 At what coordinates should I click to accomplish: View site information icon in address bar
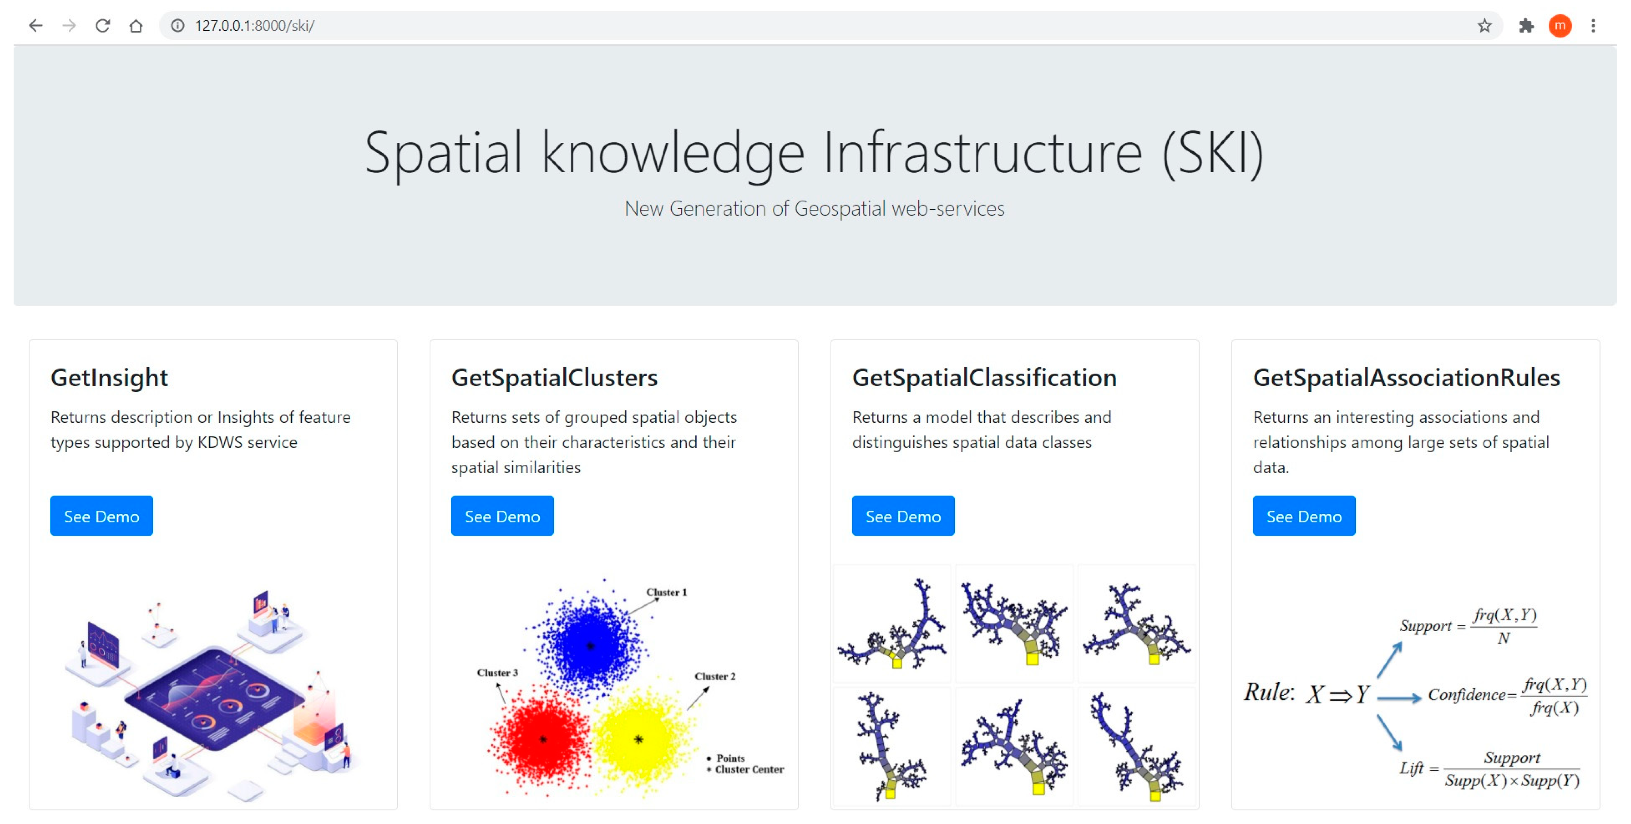[x=178, y=25]
